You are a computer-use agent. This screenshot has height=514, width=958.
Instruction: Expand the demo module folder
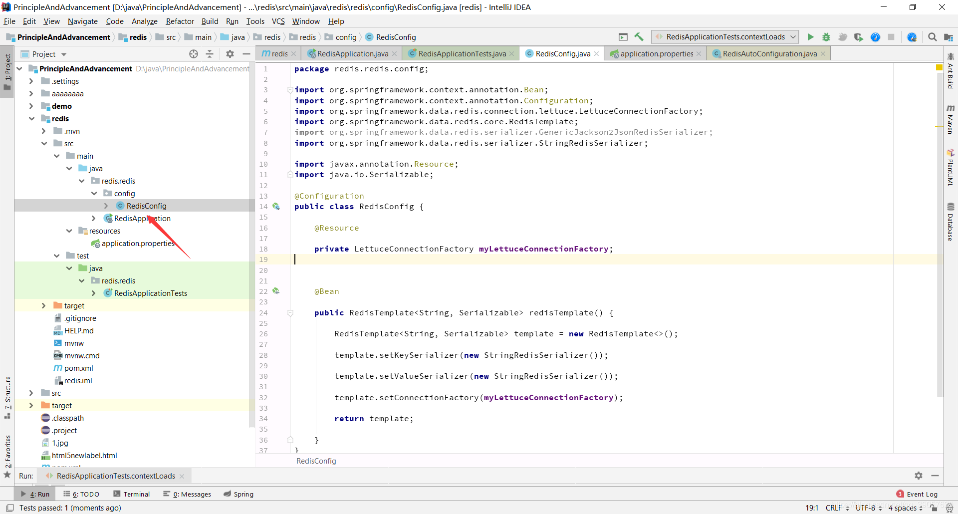[x=31, y=106]
